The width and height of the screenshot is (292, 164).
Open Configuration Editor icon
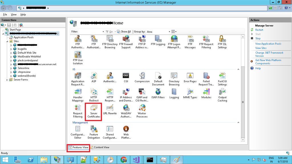click(x=78, y=132)
